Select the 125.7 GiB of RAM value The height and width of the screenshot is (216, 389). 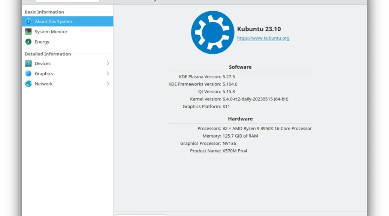point(240,136)
